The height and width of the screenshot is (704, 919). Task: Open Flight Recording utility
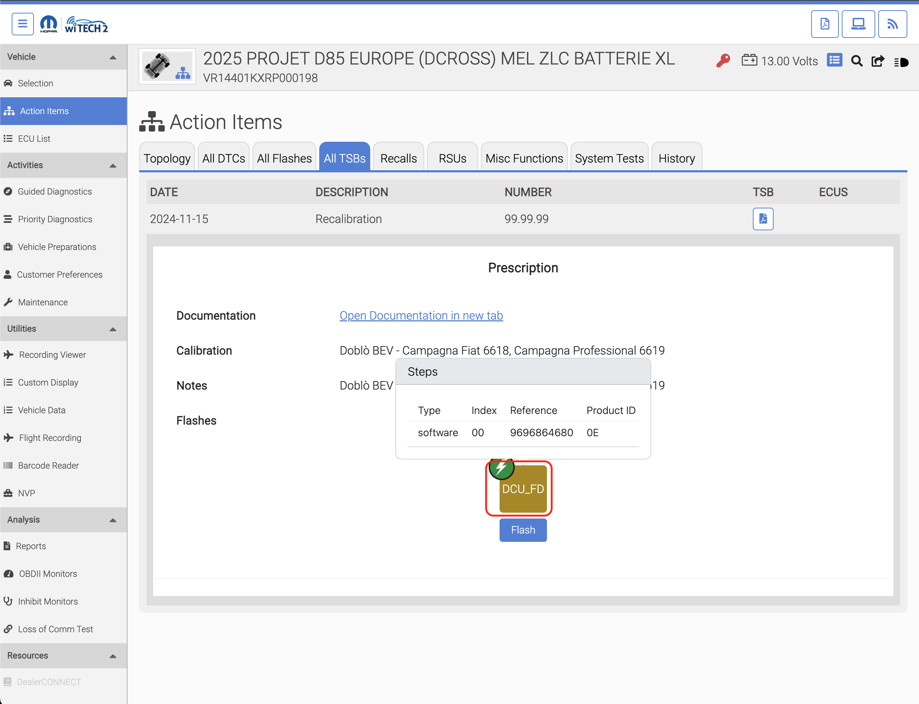[x=63, y=438]
